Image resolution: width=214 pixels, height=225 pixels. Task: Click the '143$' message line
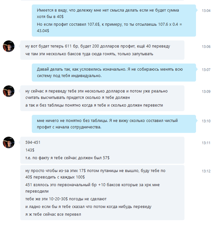(x=30, y=150)
